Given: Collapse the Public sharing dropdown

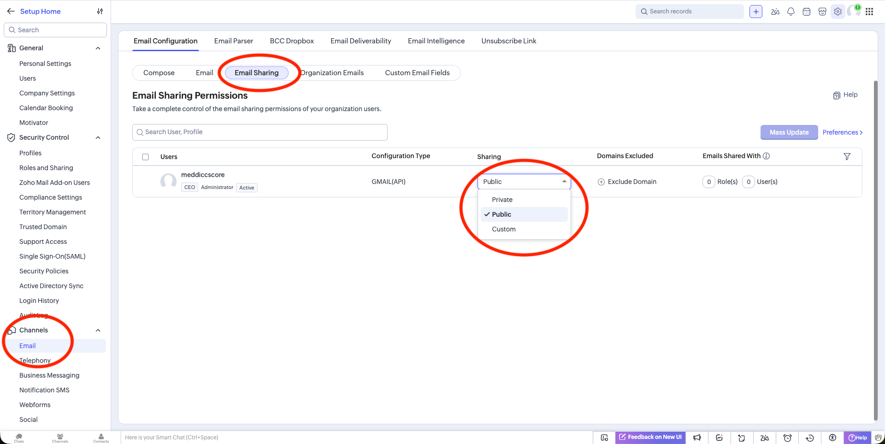Looking at the screenshot, I should click(x=524, y=182).
